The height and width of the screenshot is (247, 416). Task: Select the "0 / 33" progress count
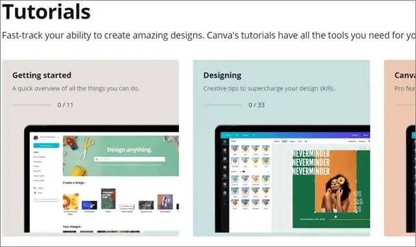tap(256, 105)
